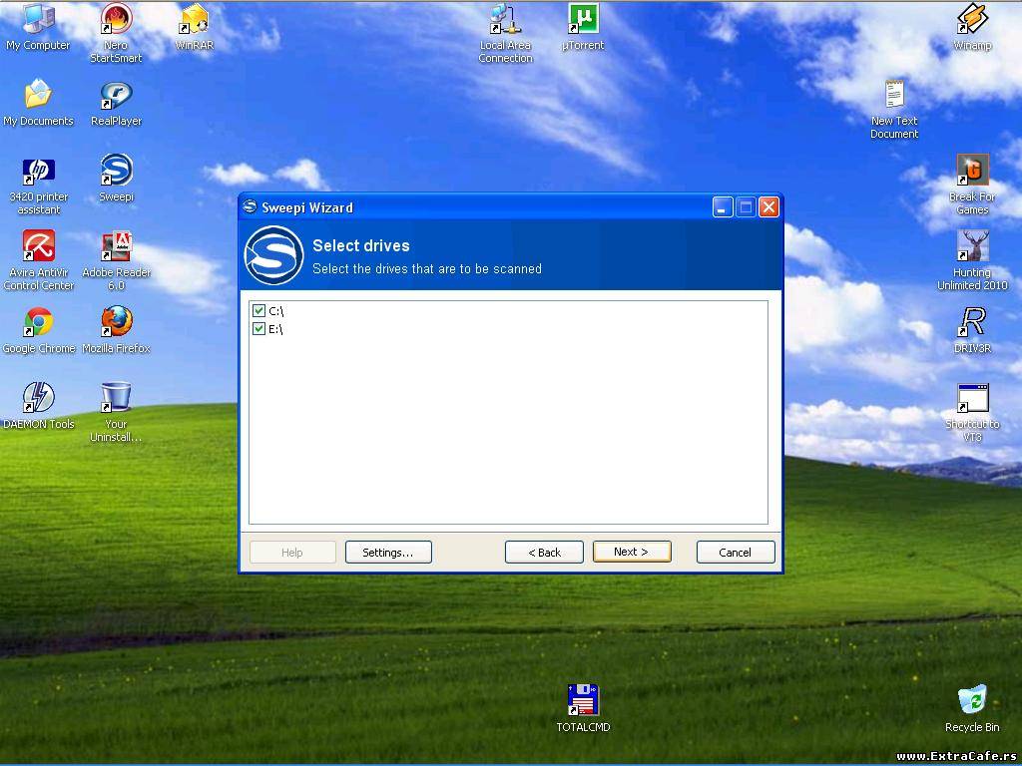Open the Settings... dialog button
Image resolution: width=1022 pixels, height=766 pixels.
point(388,553)
